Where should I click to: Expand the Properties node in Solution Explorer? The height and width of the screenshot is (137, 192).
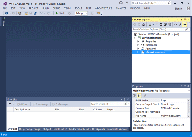[138, 41]
